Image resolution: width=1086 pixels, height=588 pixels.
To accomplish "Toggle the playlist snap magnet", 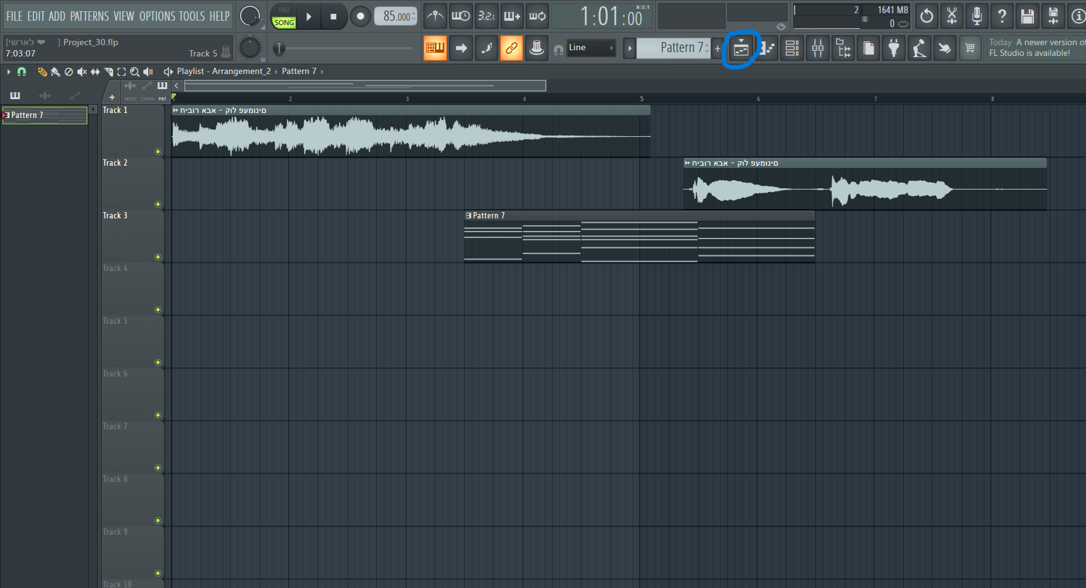I will click(x=21, y=72).
